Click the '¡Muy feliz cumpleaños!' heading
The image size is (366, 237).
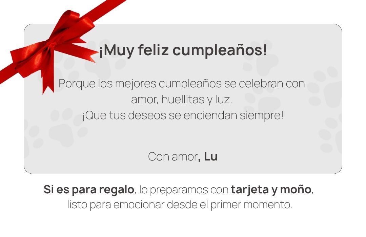tap(183, 50)
